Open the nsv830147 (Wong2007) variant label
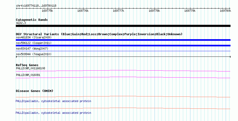Viewport: 238px width, 121px height. click(32, 49)
